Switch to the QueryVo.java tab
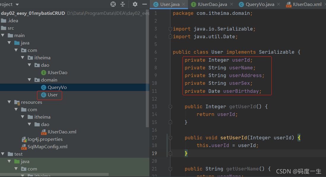 click(x=260, y=4)
